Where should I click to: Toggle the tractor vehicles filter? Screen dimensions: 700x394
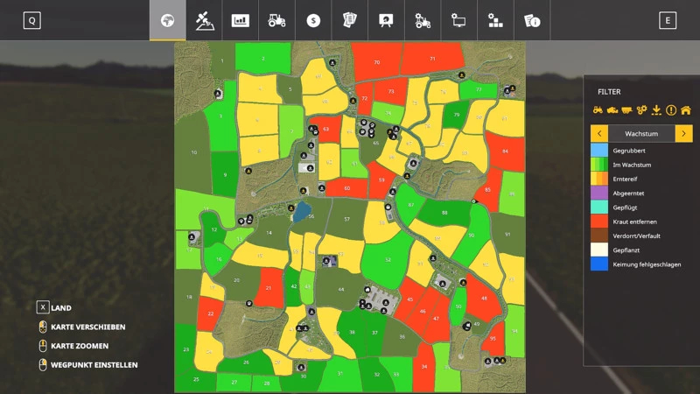pos(598,110)
